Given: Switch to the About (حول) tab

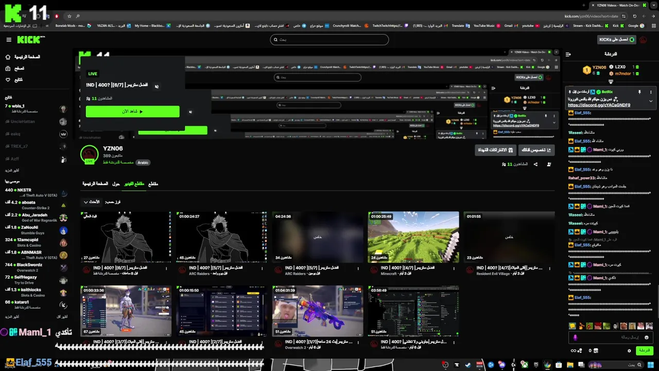Looking at the screenshot, I should coord(116,184).
